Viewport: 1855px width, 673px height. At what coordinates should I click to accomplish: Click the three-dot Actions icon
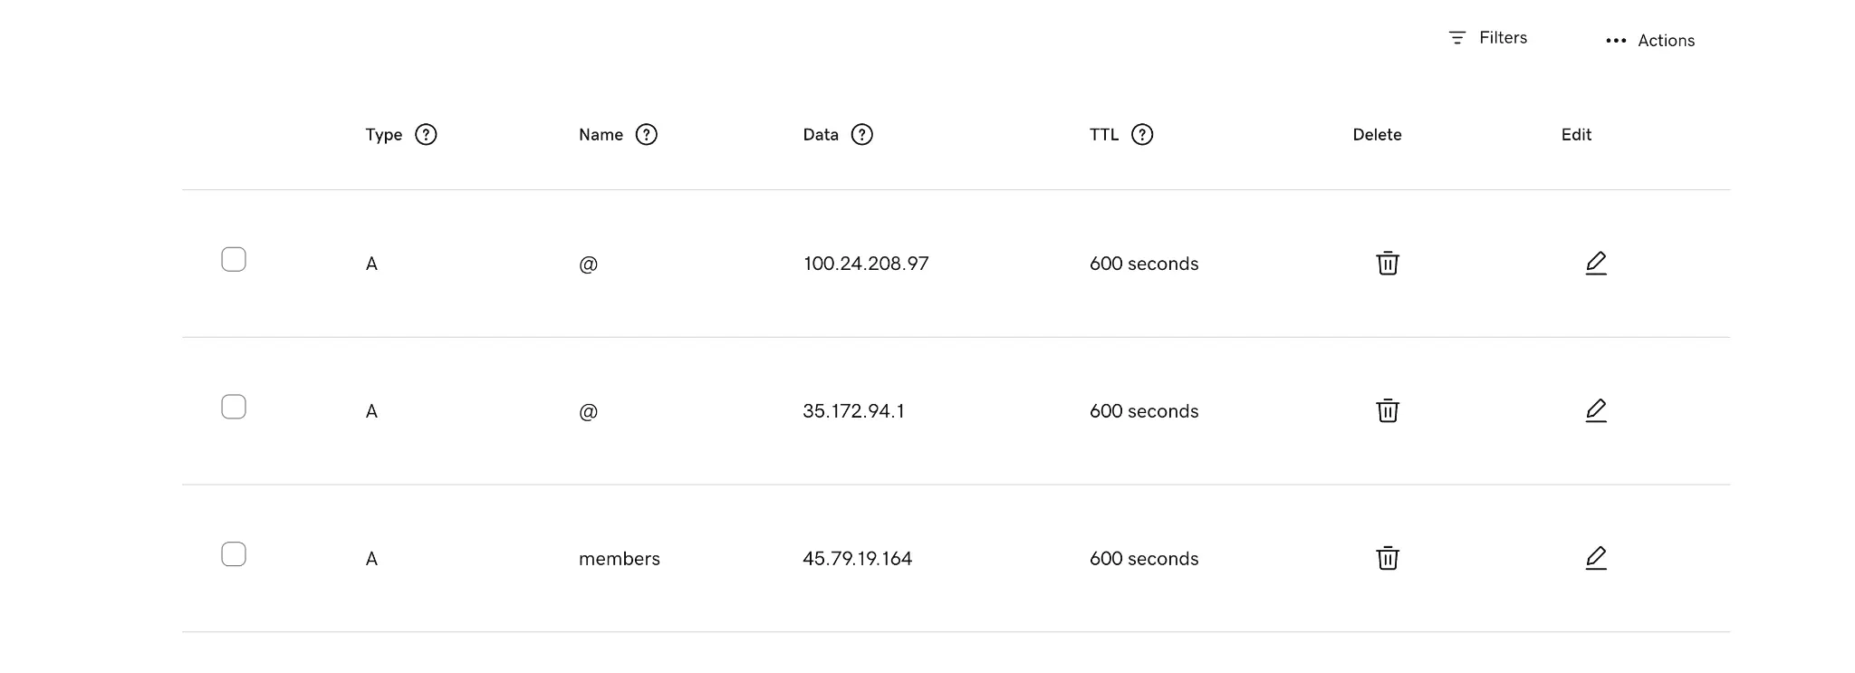(1616, 41)
